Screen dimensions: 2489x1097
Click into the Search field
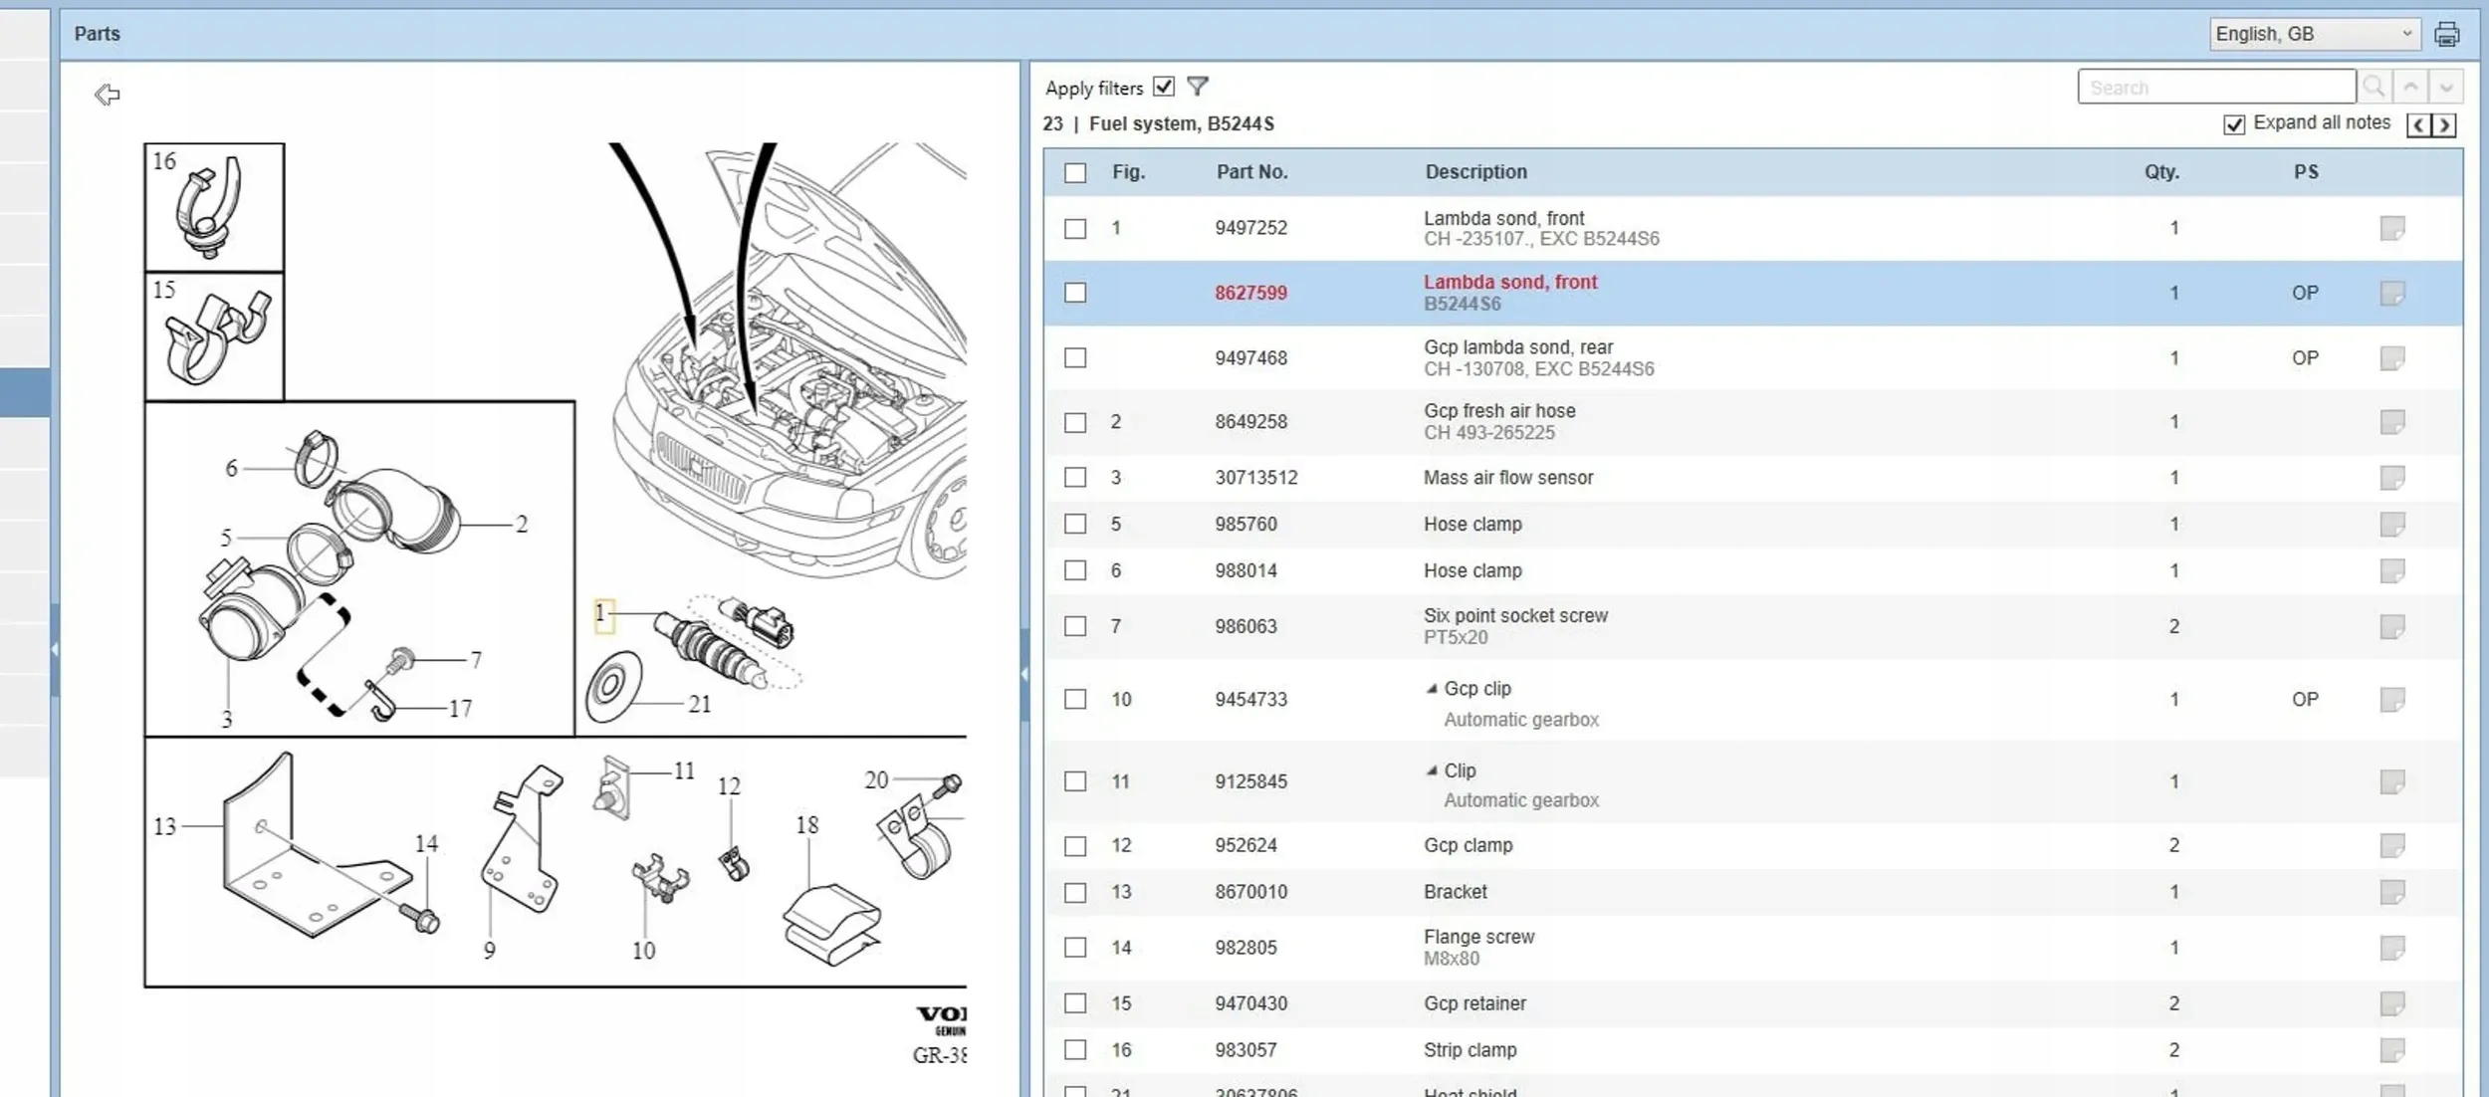point(2216,87)
